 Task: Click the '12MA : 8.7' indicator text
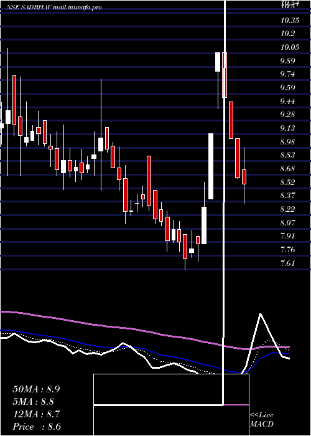(36, 414)
